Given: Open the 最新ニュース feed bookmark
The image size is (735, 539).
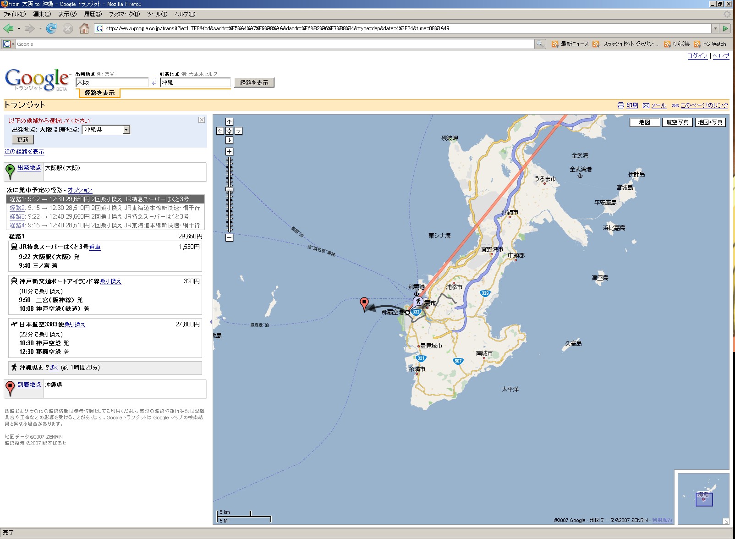Looking at the screenshot, I should tap(570, 44).
